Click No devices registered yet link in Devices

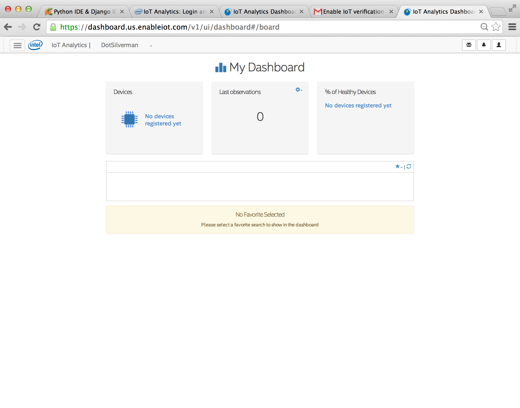(163, 119)
